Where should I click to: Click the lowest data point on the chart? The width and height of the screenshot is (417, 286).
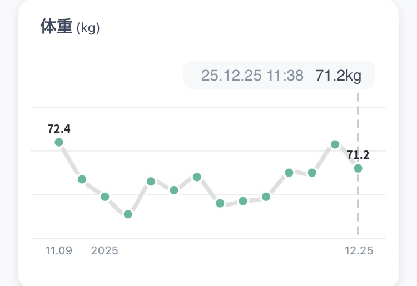128,214
